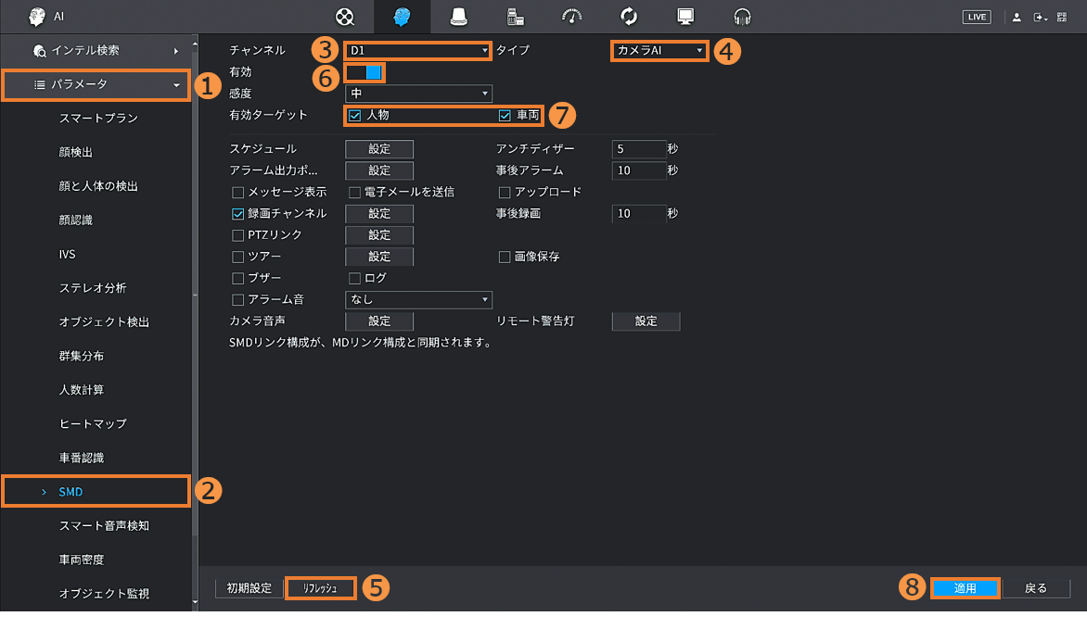
Task: Select ヒートマップ in the sidebar
Action: (x=93, y=423)
